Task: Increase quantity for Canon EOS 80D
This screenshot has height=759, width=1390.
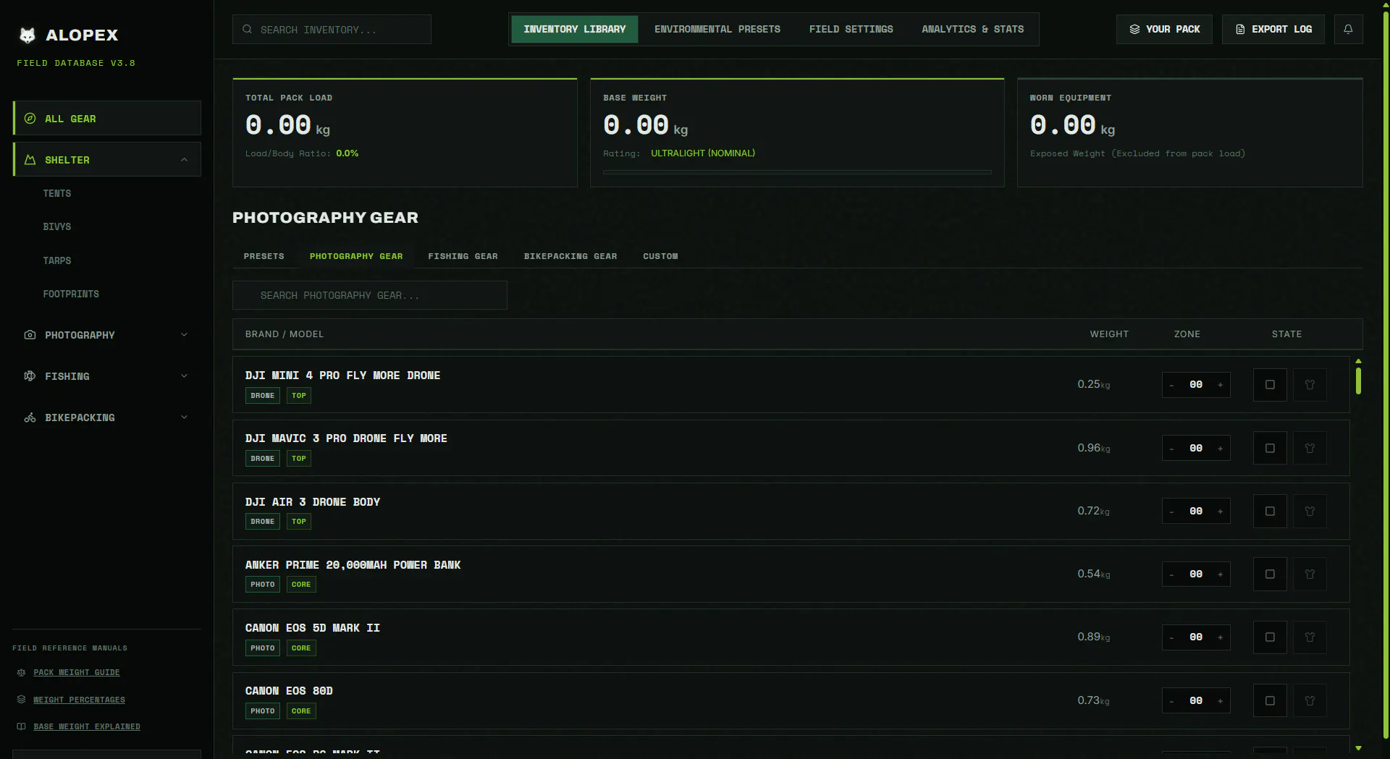Action: pyautogui.click(x=1220, y=701)
